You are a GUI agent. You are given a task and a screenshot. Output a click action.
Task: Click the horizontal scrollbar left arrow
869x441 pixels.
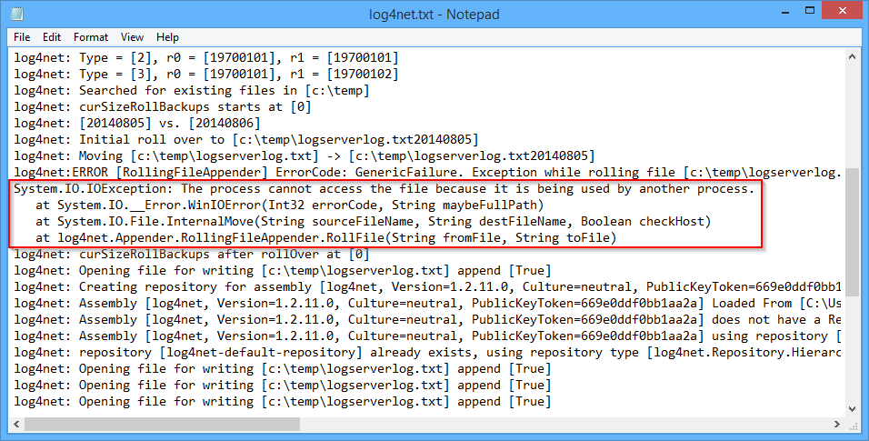[x=16, y=425]
